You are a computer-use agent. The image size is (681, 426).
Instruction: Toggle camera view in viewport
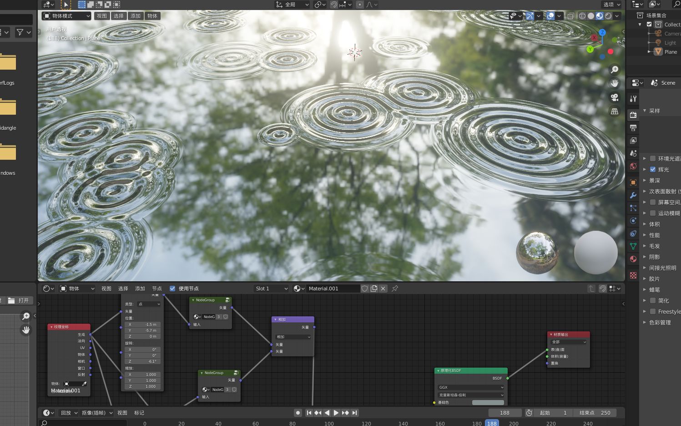[615, 97]
